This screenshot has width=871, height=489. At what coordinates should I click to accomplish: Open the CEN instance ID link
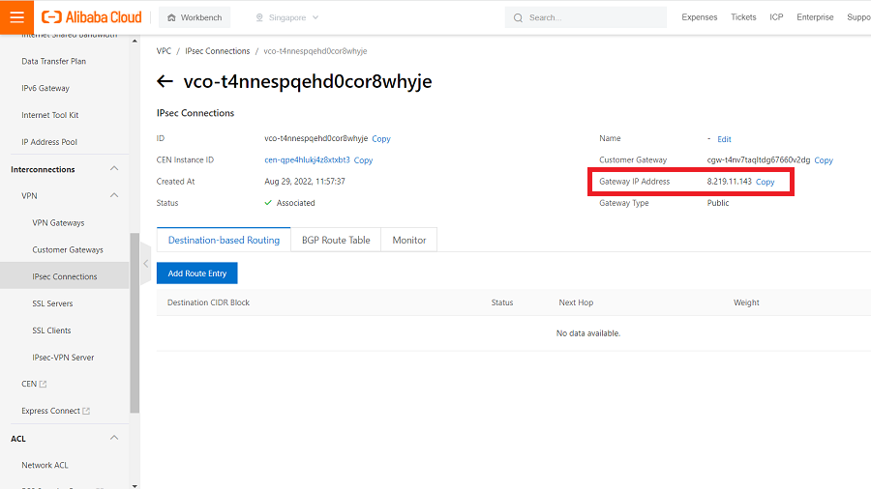[x=307, y=160]
